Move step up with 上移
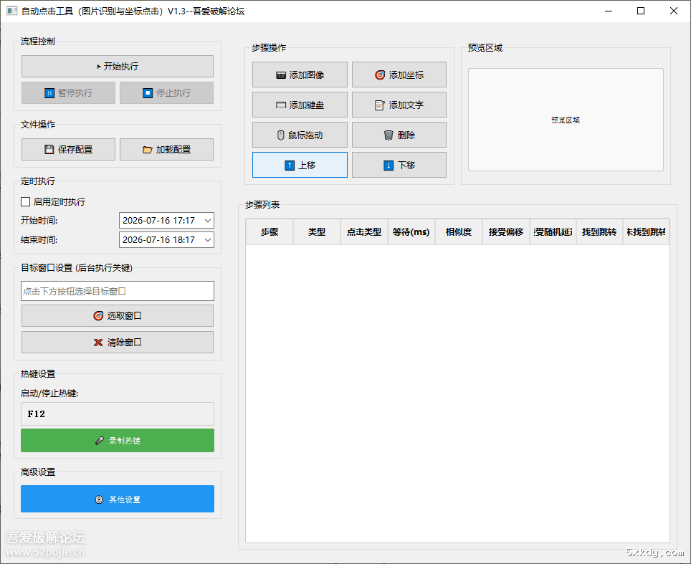691x564 pixels. click(300, 166)
